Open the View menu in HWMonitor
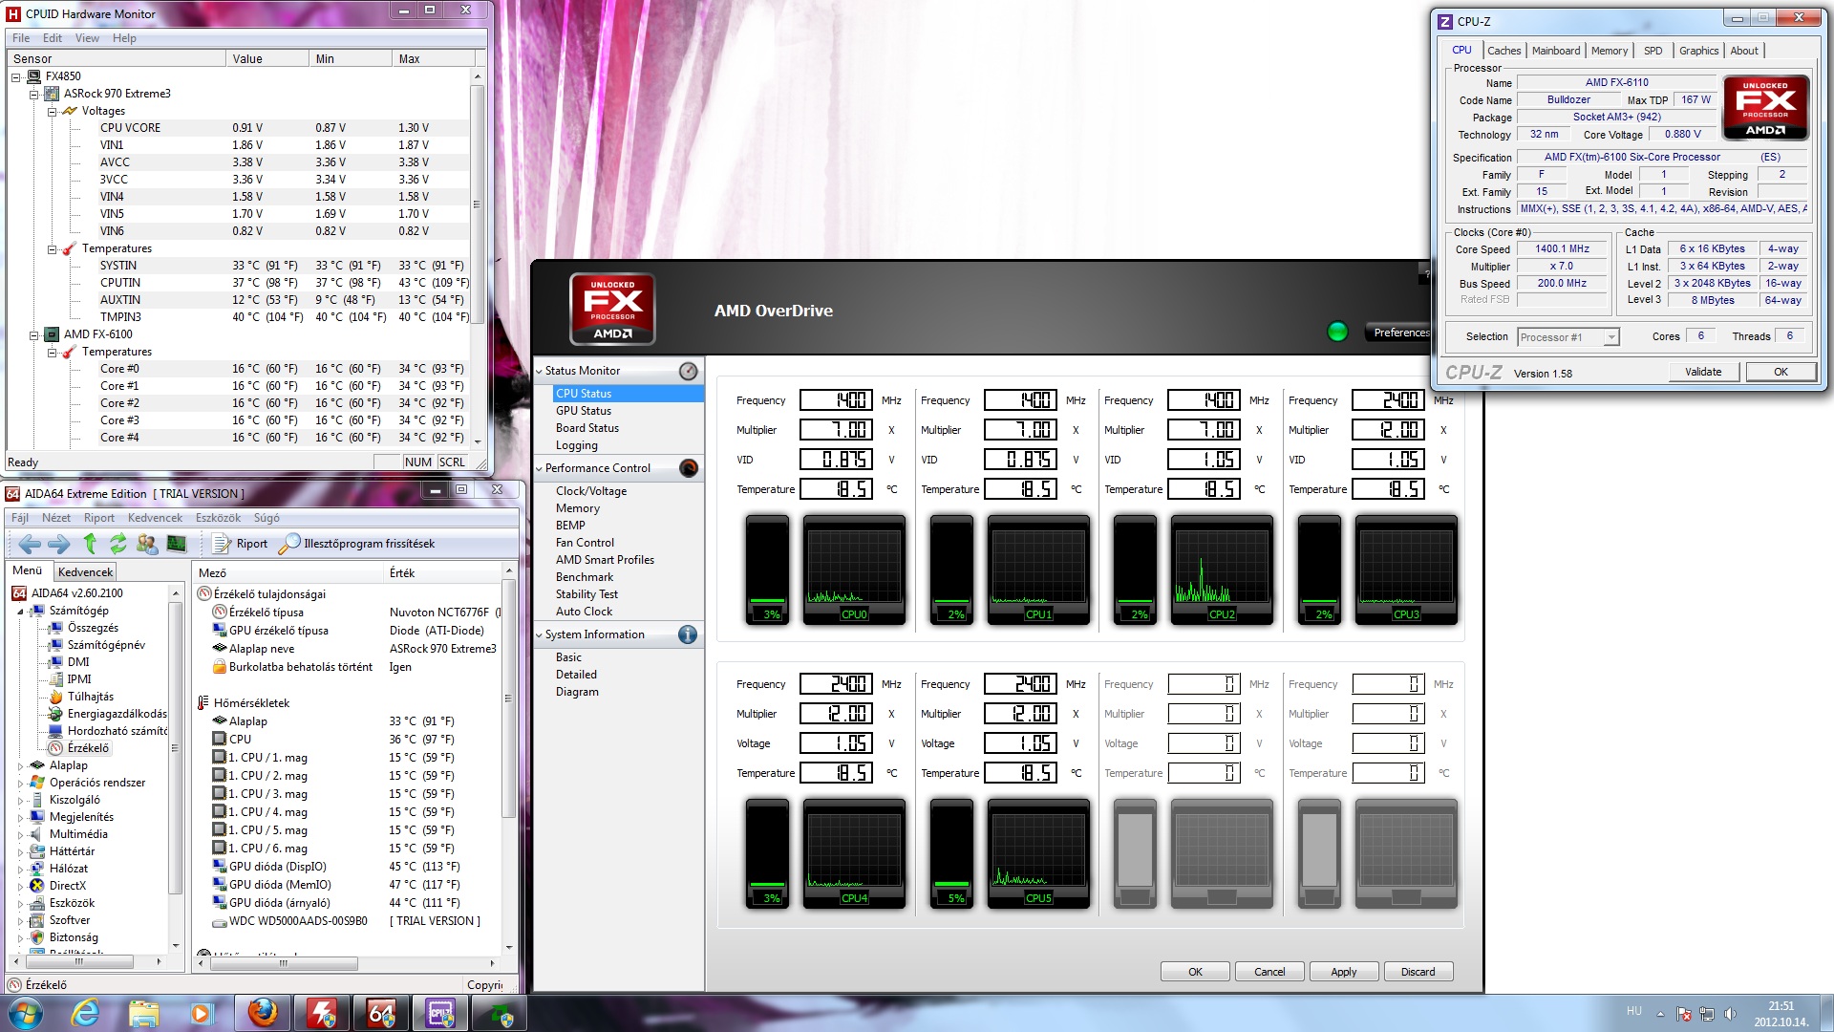The image size is (1834, 1032). point(87,38)
